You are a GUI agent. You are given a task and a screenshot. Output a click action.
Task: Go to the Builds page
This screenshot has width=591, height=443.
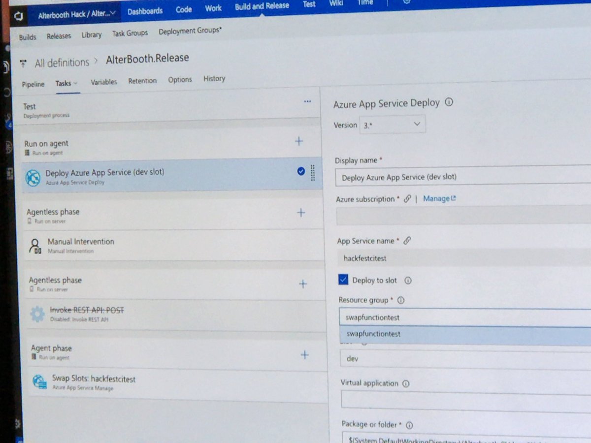pos(28,37)
